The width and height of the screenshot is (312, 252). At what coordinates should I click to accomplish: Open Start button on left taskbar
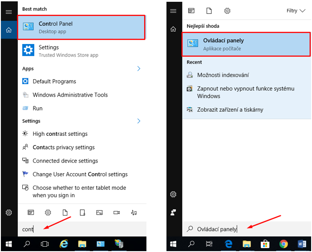click(x=9, y=244)
